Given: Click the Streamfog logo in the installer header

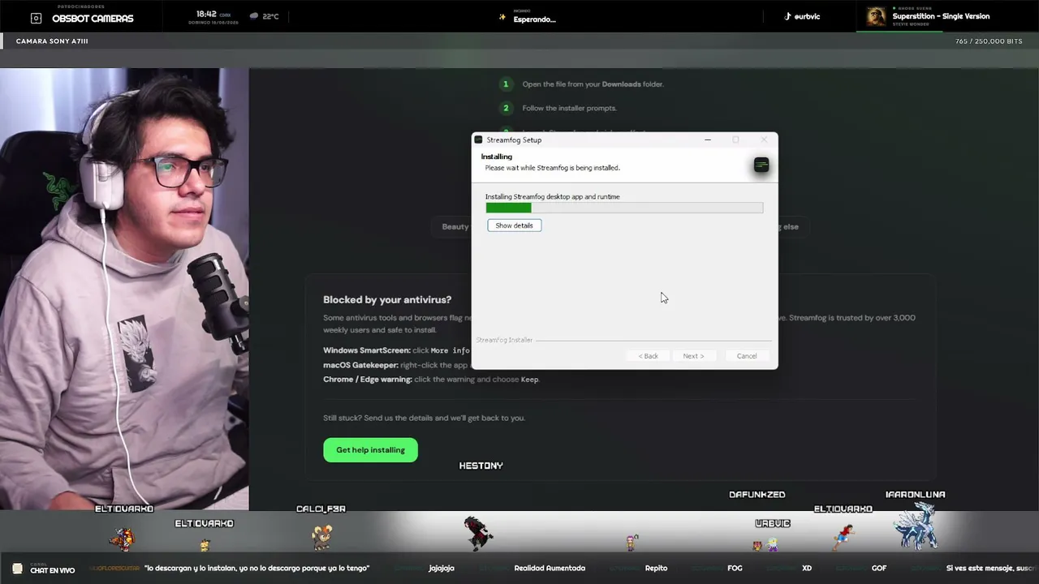Looking at the screenshot, I should (x=761, y=165).
